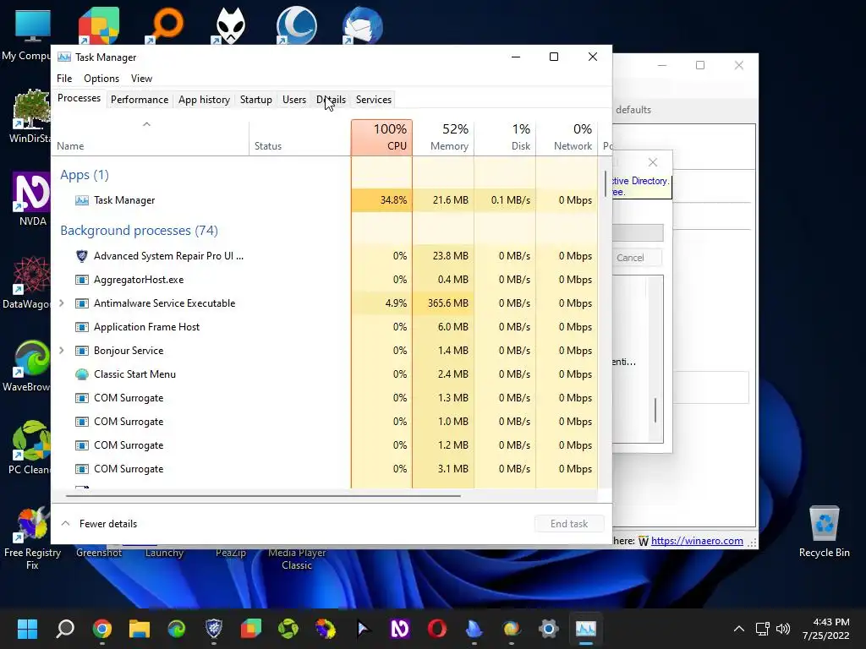
Task: Switch to the Startup tab
Action: (255, 100)
